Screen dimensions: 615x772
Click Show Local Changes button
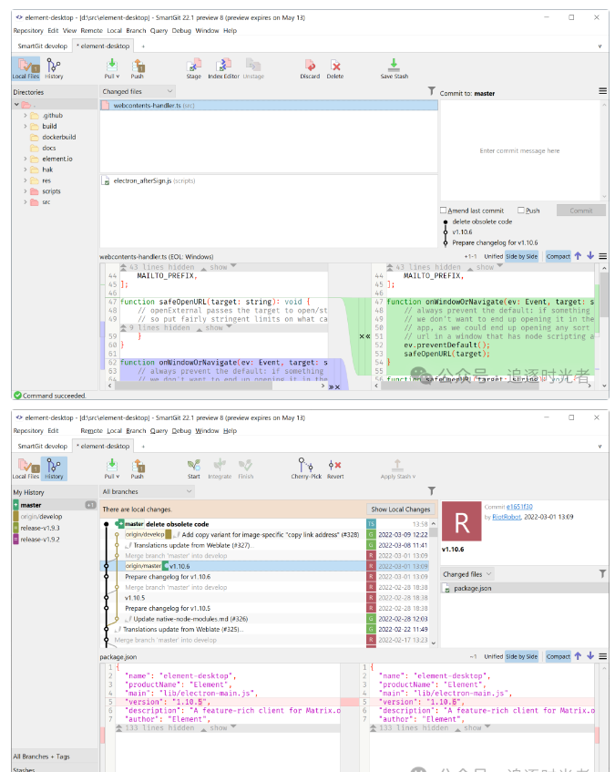click(401, 510)
